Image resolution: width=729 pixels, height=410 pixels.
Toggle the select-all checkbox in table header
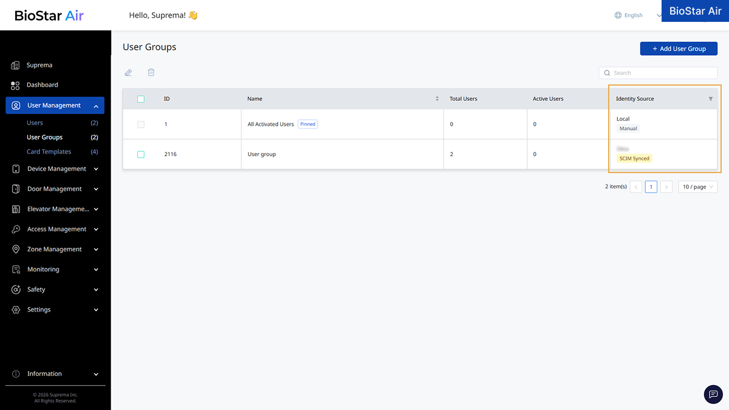click(141, 99)
